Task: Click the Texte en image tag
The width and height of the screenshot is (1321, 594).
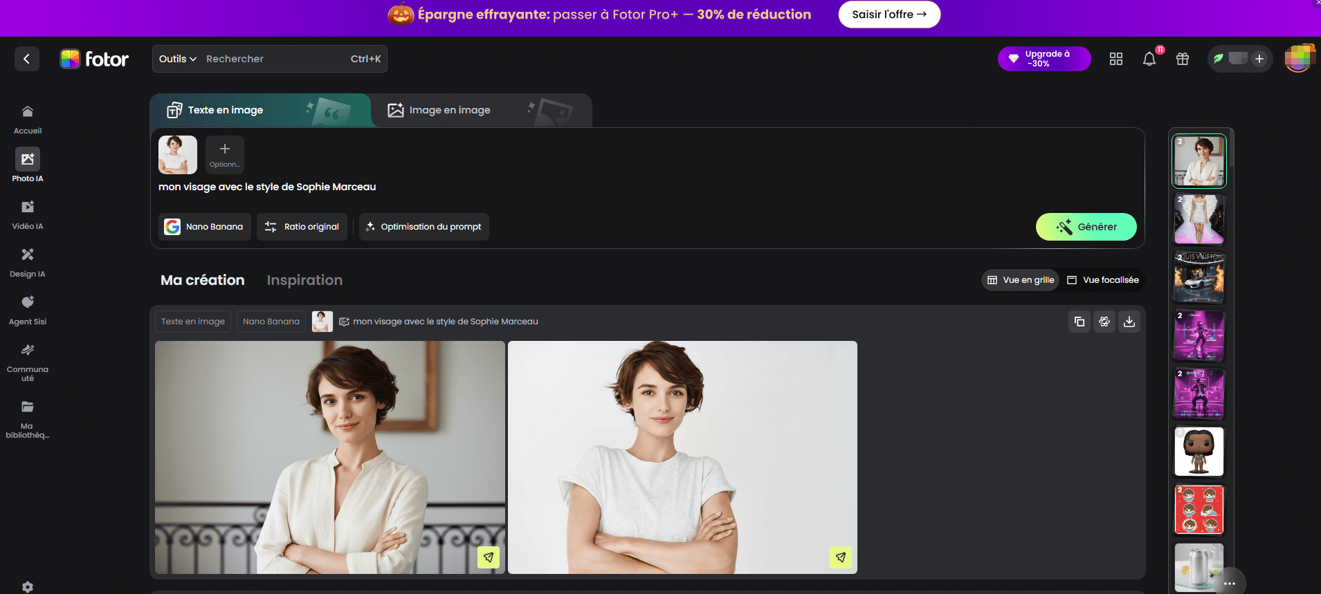Action: tap(193, 322)
